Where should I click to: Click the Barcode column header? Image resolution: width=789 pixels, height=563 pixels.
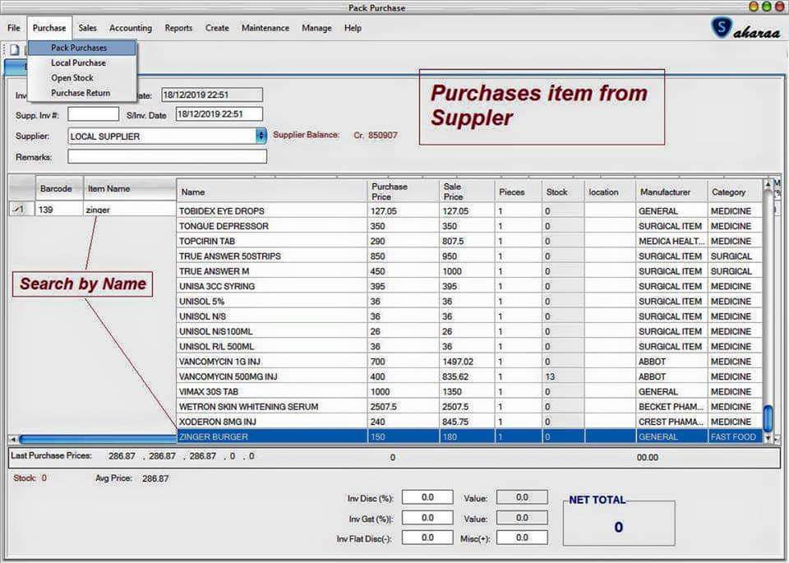pyautogui.click(x=59, y=189)
